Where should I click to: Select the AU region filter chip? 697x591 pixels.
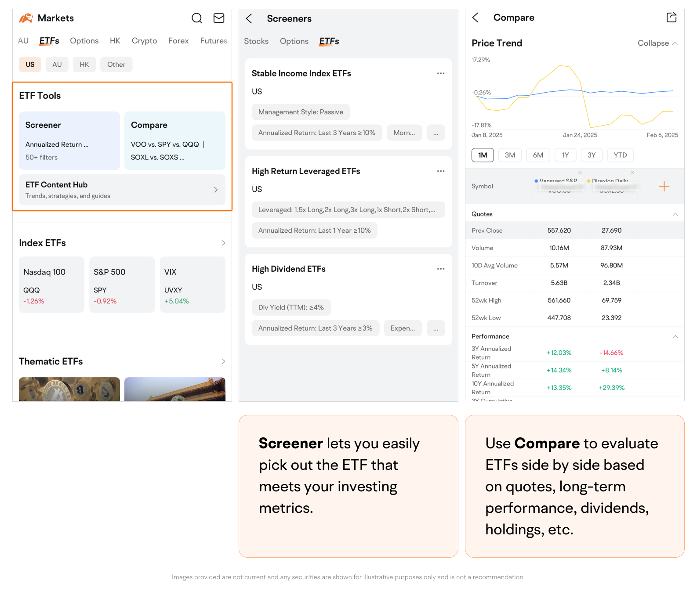(57, 65)
